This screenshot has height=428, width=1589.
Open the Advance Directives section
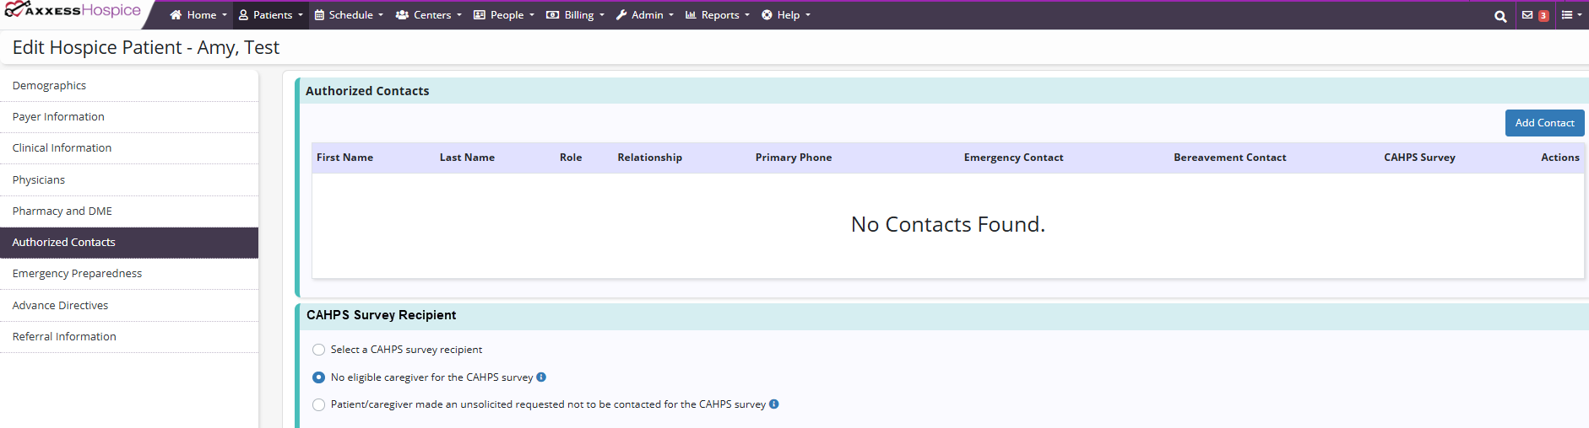[60, 306]
